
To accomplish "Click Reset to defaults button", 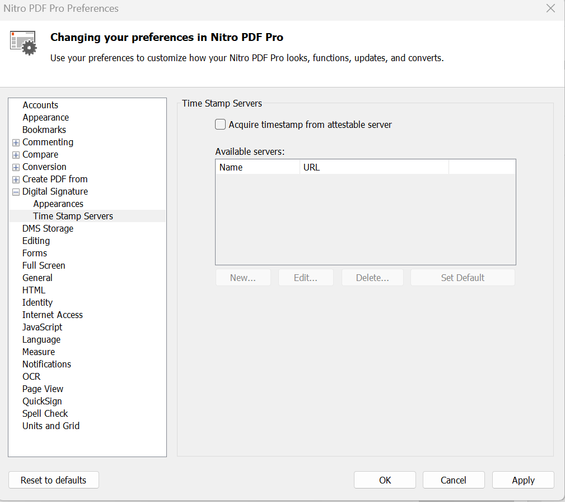I will [x=53, y=480].
